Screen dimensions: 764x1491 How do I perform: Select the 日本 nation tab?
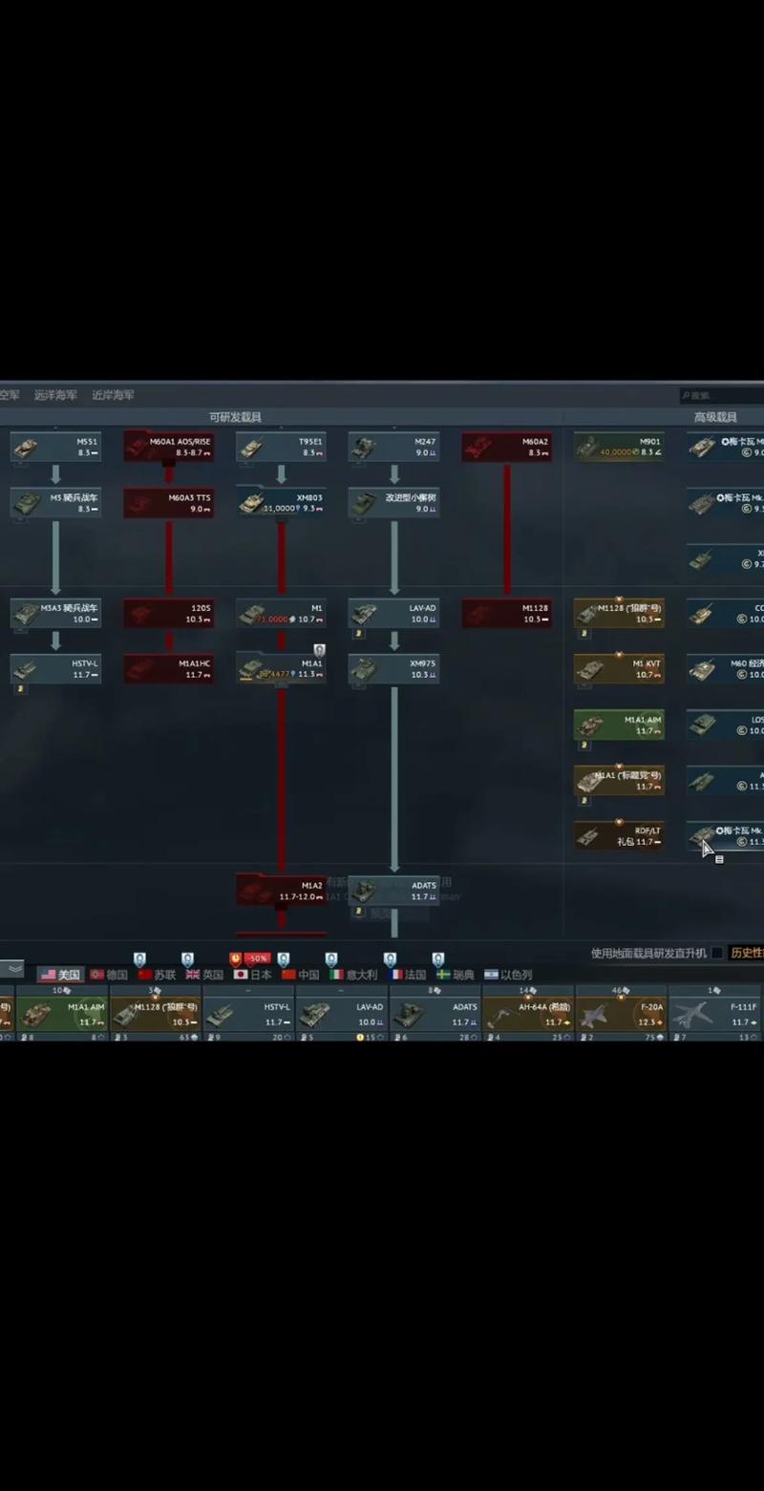253,975
